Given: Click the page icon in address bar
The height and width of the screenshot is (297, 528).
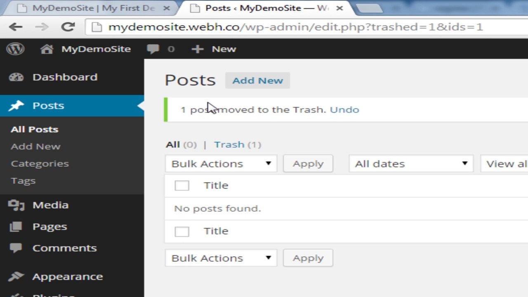Looking at the screenshot, I should click(x=96, y=27).
